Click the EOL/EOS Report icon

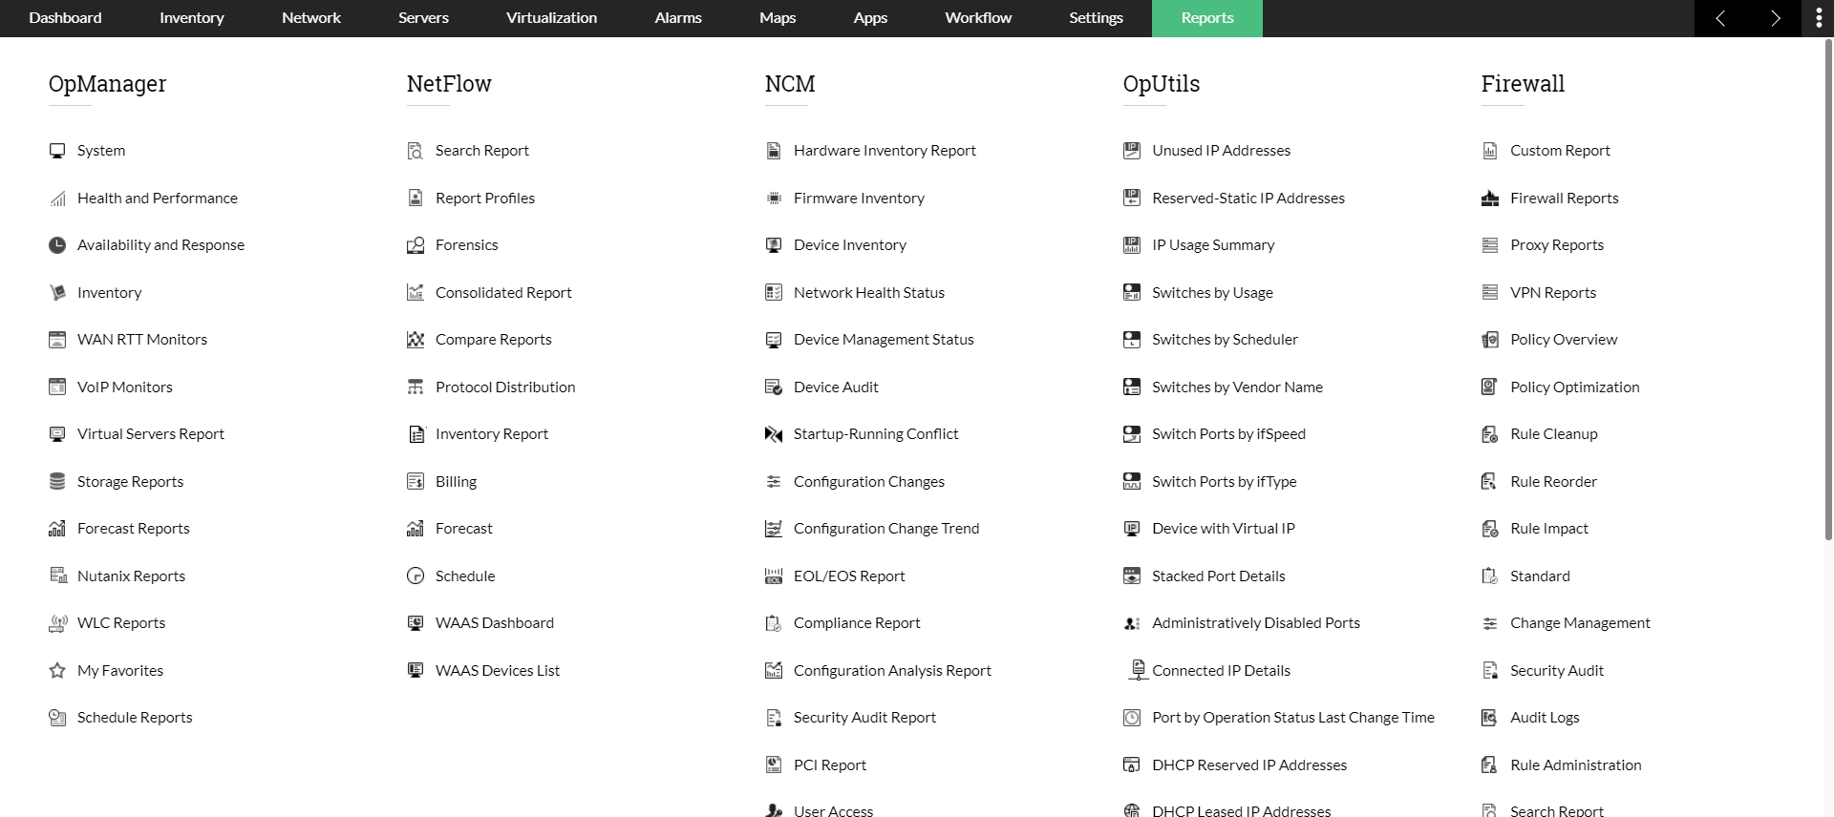[x=774, y=576]
